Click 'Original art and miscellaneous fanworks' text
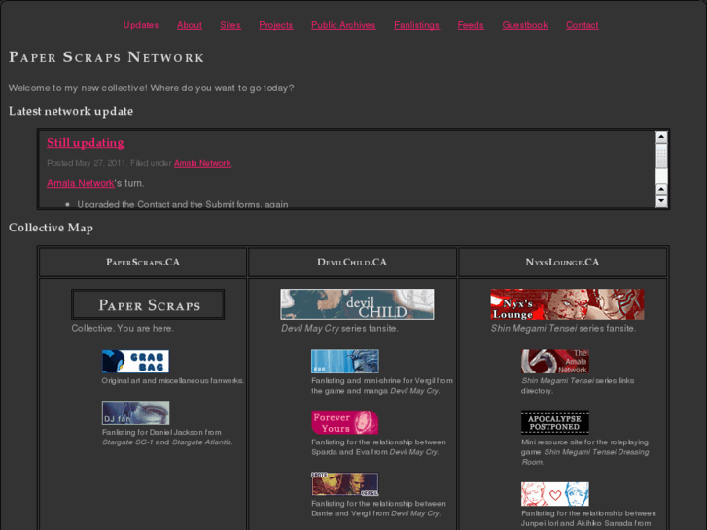This screenshot has height=530, width=707. (x=173, y=380)
